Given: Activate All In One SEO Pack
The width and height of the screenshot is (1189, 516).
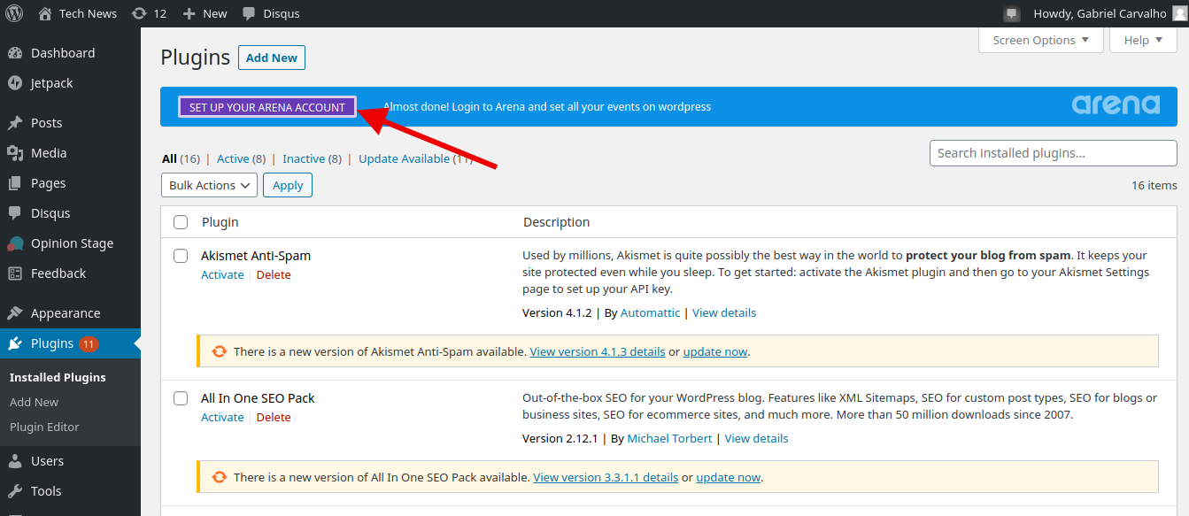Looking at the screenshot, I should point(222,417).
